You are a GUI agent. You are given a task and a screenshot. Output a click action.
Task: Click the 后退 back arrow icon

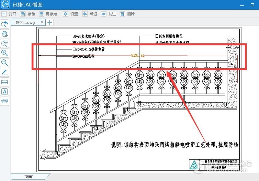point(85,14)
